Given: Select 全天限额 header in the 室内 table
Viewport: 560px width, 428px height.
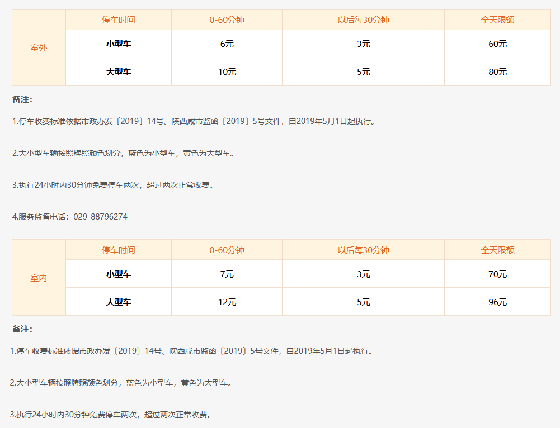Looking at the screenshot, I should click(497, 250).
